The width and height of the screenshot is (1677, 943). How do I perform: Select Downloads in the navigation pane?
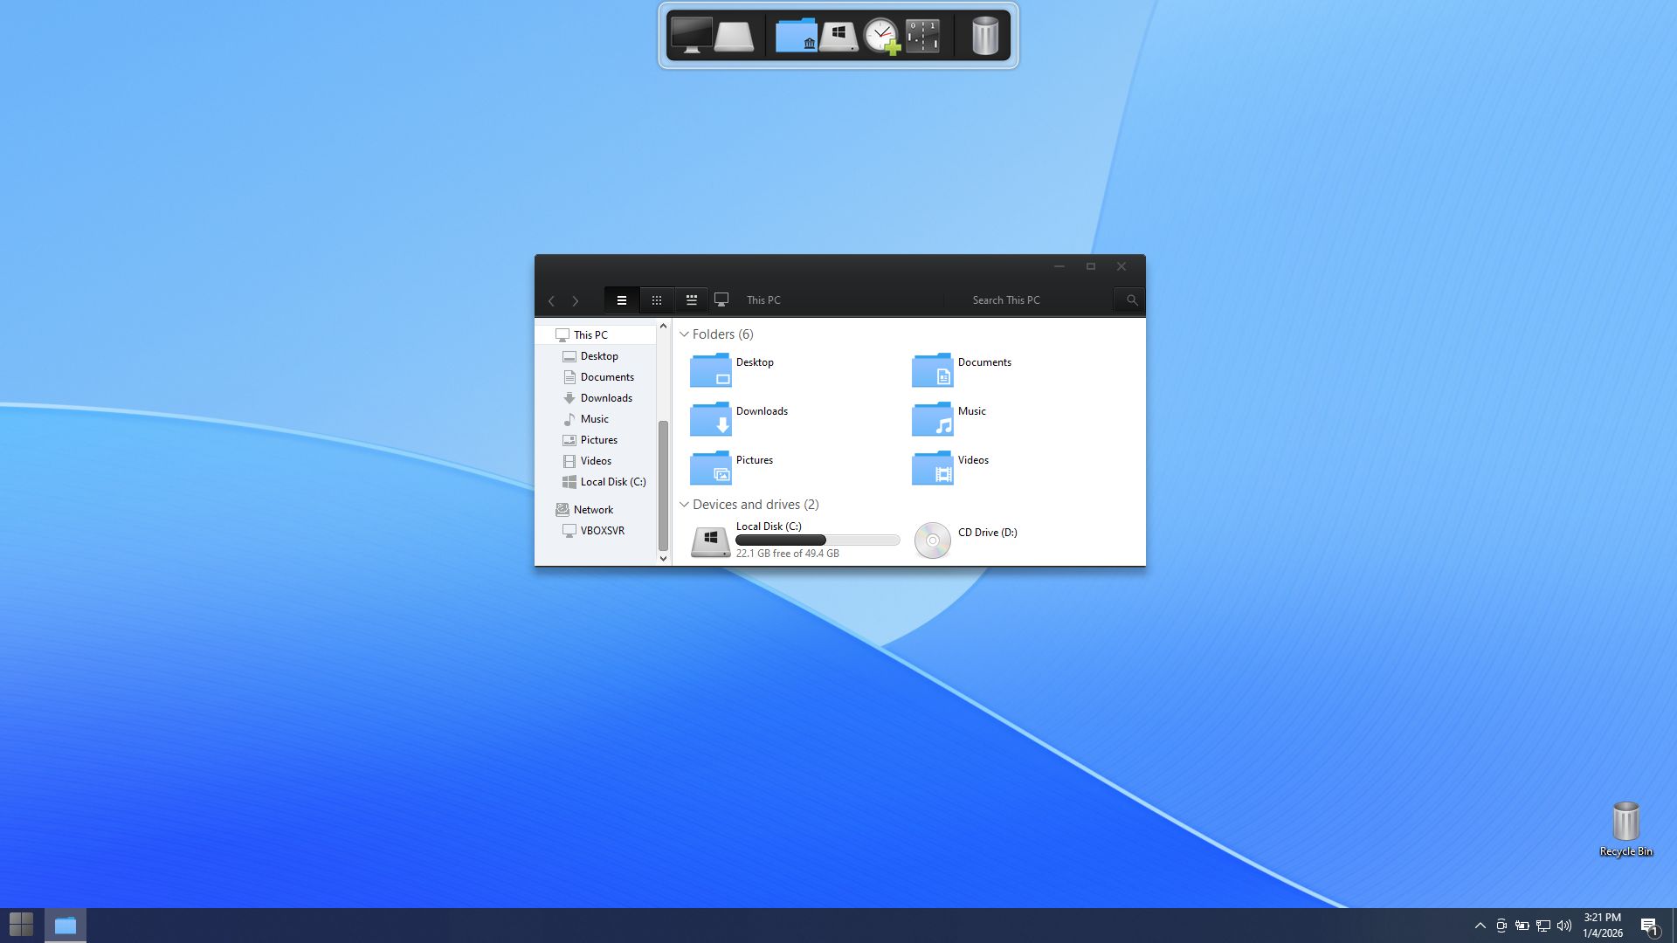click(605, 398)
